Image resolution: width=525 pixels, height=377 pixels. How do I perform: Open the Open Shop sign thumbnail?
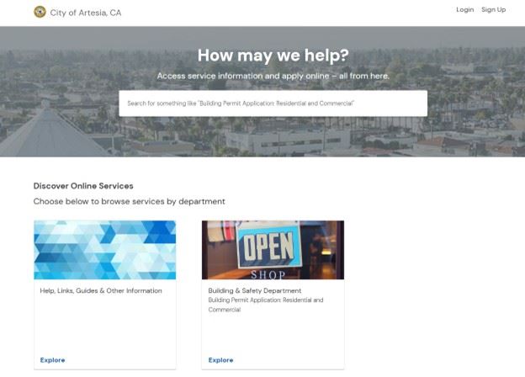(273, 250)
